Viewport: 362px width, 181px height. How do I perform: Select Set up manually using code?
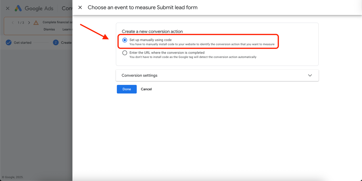pos(125,40)
